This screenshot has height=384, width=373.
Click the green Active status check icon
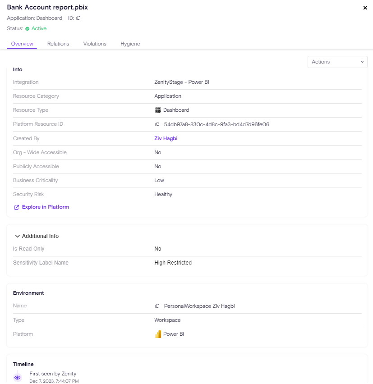[27, 28]
